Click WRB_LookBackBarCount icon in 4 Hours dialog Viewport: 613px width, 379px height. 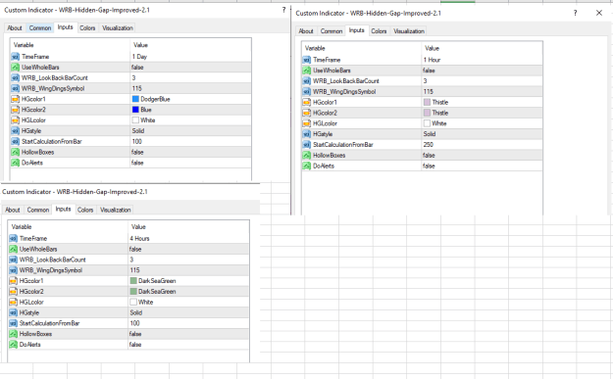point(14,260)
